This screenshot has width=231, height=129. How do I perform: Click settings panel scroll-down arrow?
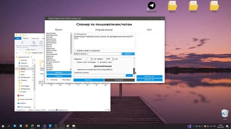(x=134, y=76)
